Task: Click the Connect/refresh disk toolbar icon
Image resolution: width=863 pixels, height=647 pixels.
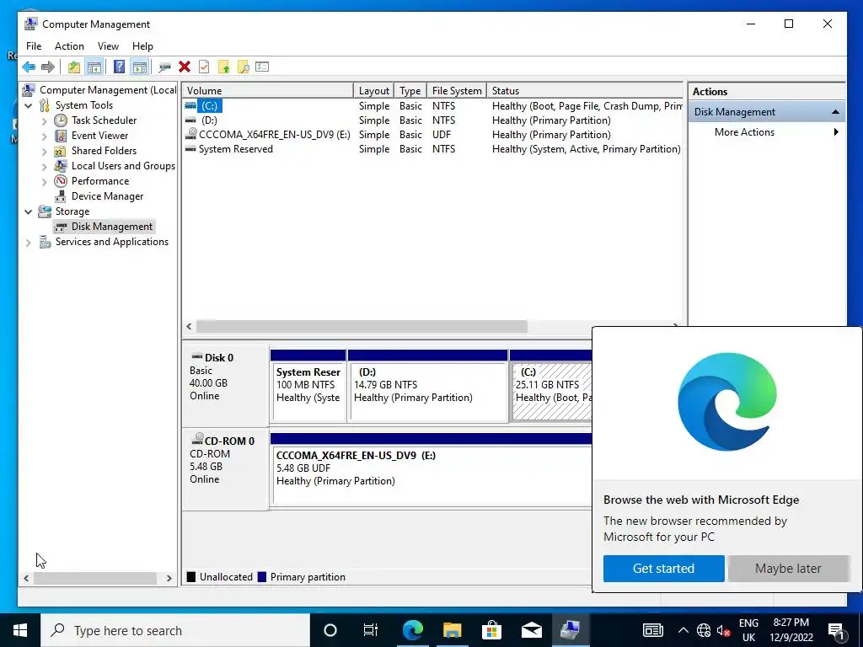Action: click(x=164, y=67)
